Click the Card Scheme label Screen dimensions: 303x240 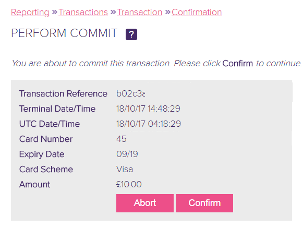(x=46, y=169)
